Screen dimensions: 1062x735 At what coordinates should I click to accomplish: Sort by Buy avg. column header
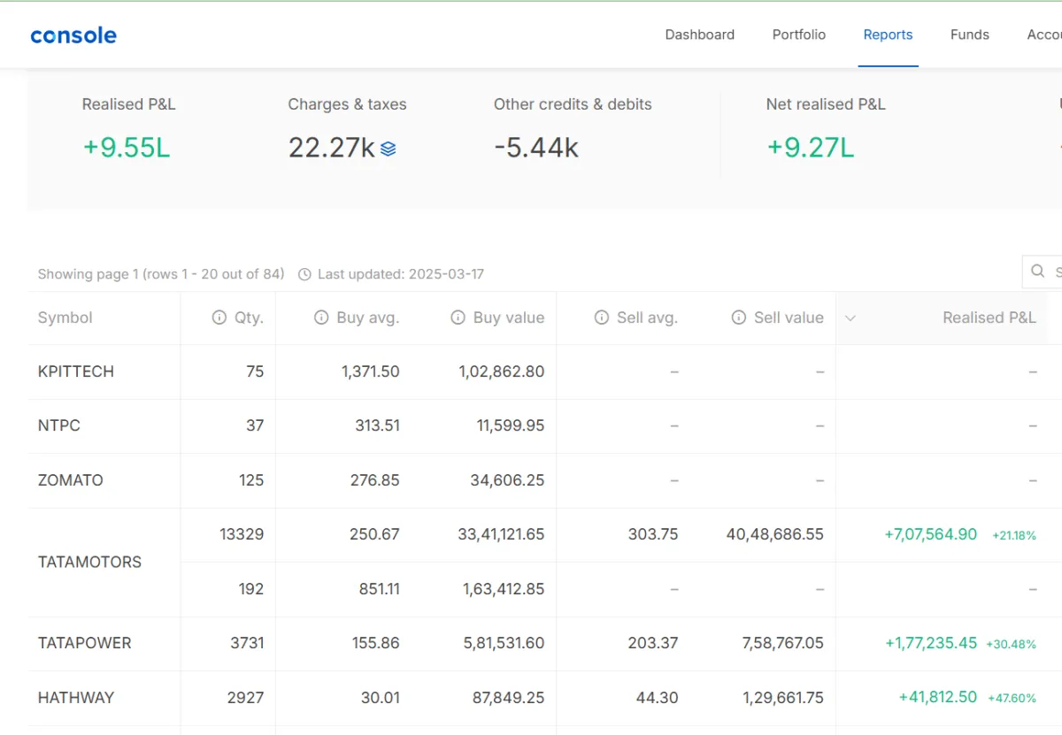coord(368,318)
